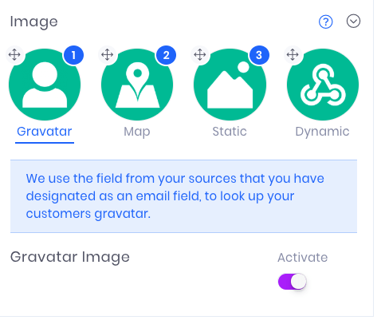Switch to the Map tab label
Viewport: 385px width, 324px height.
coord(137,132)
